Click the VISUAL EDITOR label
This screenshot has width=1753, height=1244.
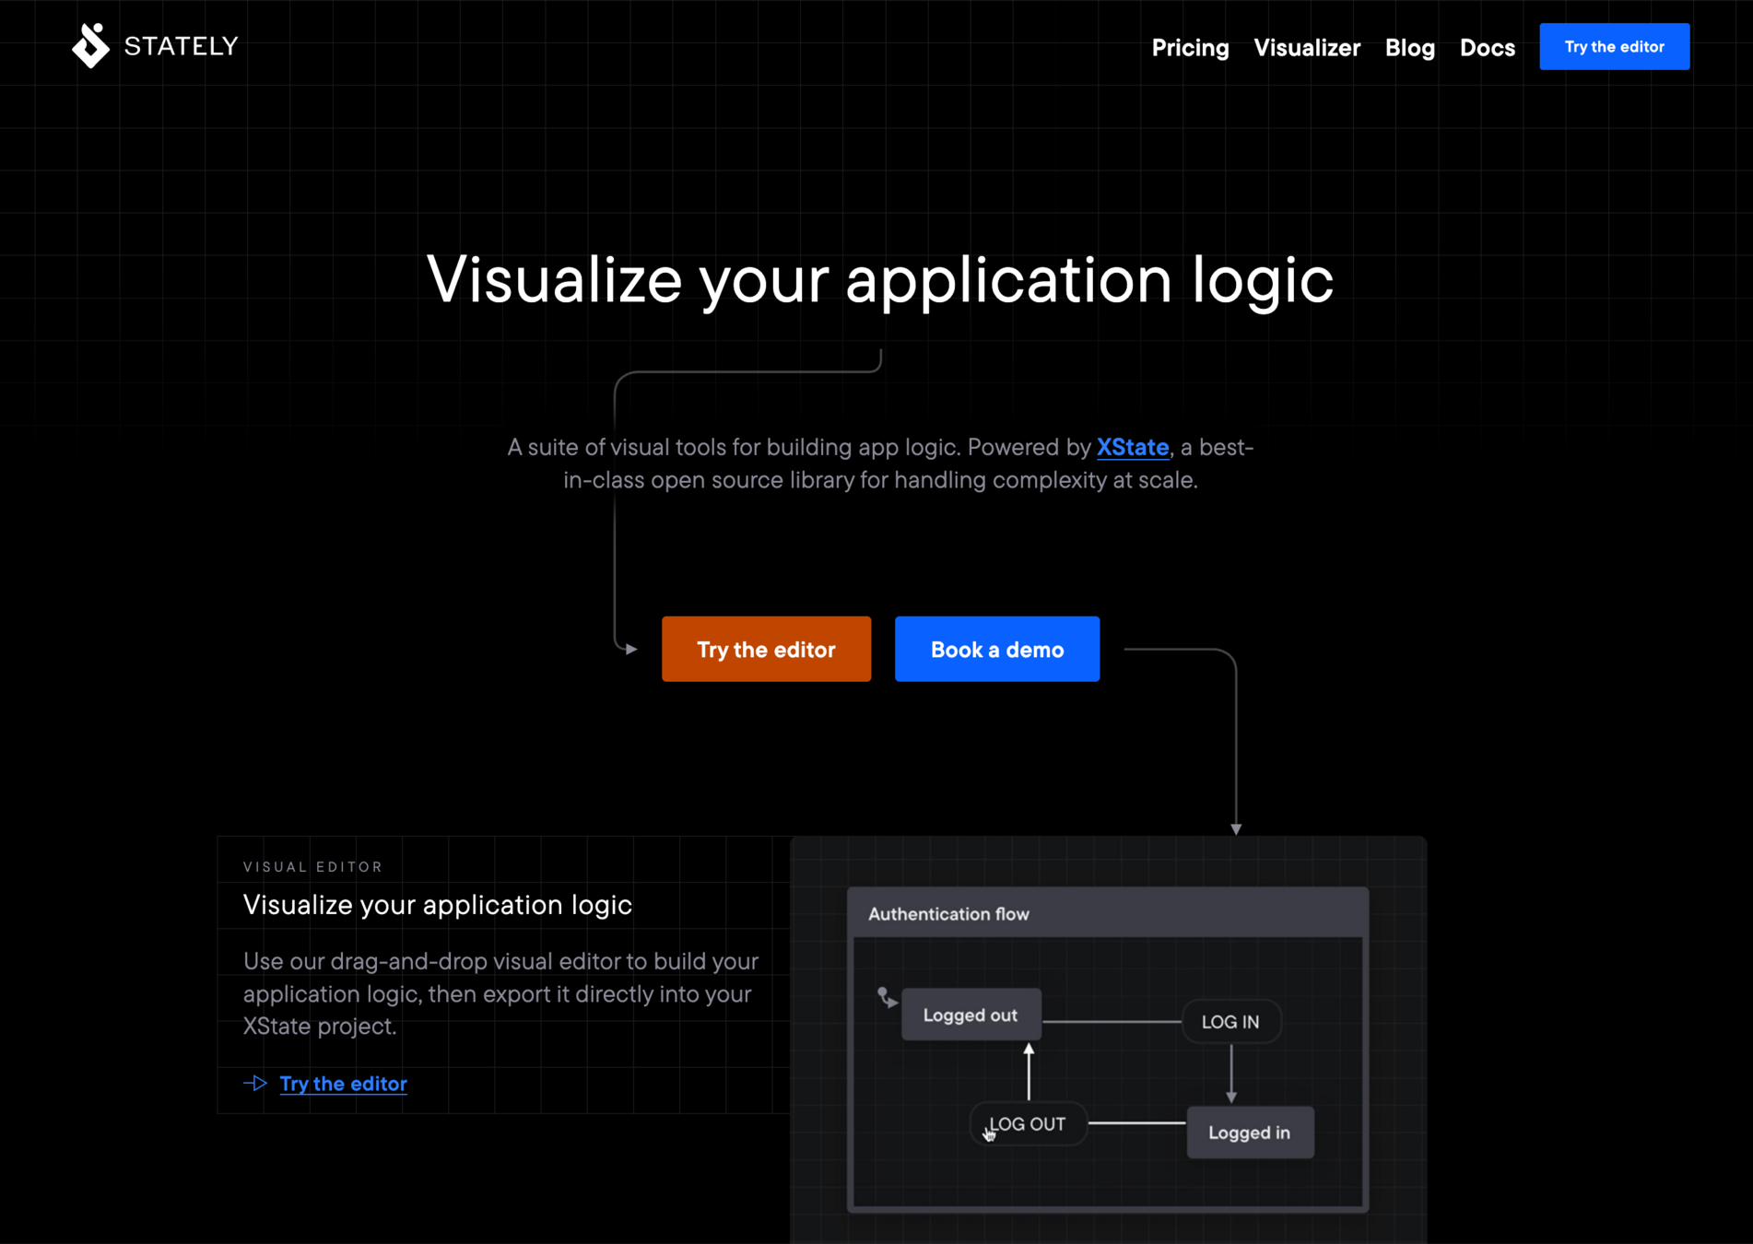pyautogui.click(x=313, y=867)
